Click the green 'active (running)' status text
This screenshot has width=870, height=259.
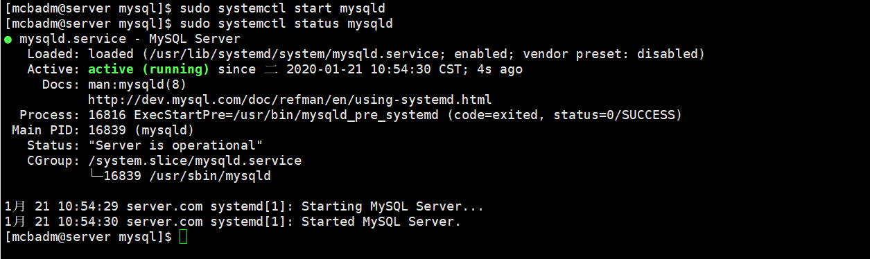click(x=148, y=69)
